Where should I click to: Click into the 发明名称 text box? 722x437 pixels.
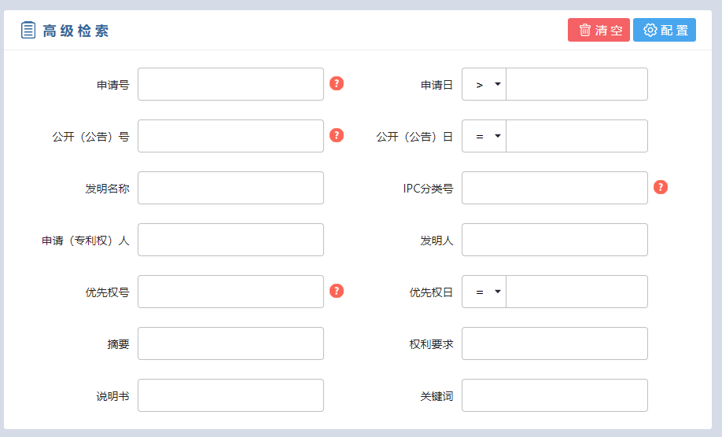coord(230,188)
